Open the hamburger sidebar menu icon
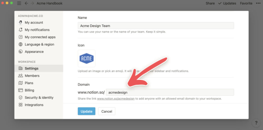 (19, 3)
